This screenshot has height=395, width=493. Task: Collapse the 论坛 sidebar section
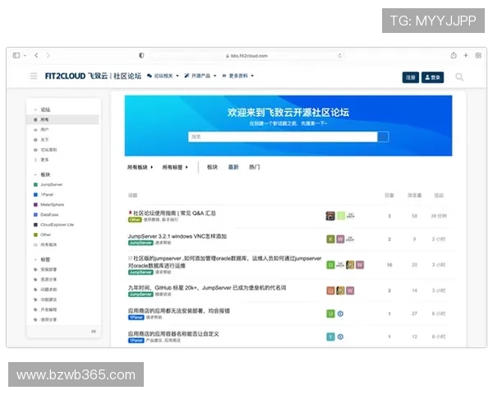coord(43,109)
